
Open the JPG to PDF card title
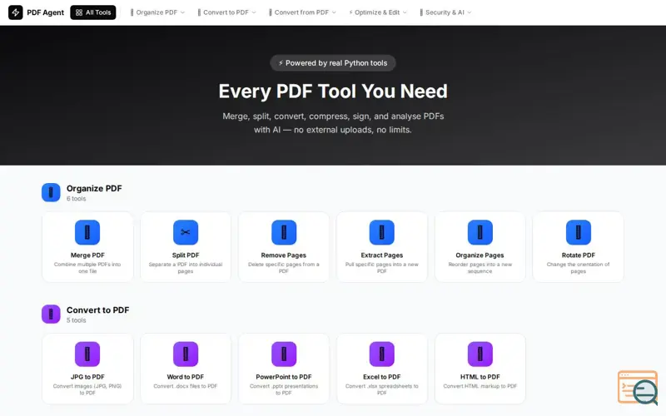(87, 377)
